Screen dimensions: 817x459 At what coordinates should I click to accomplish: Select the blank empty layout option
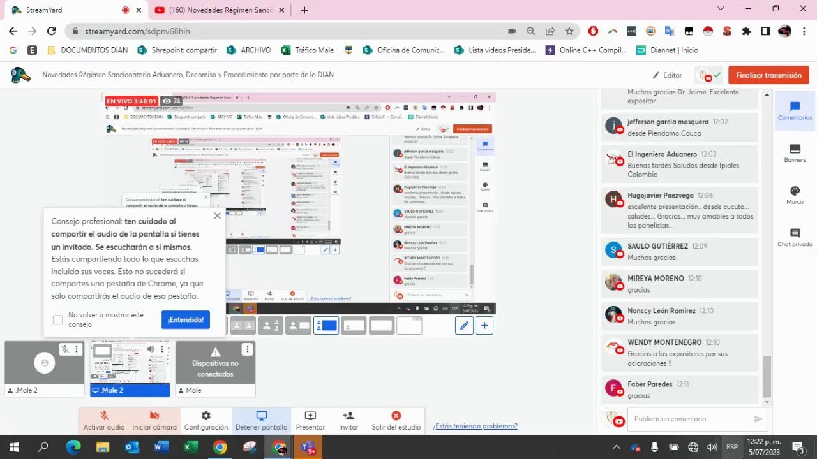click(409, 326)
